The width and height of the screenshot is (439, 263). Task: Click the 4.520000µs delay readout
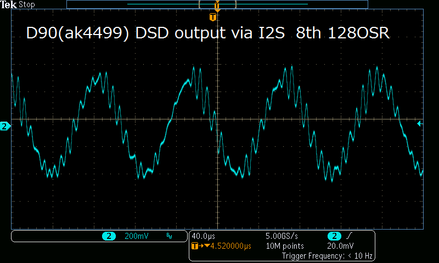230,246
